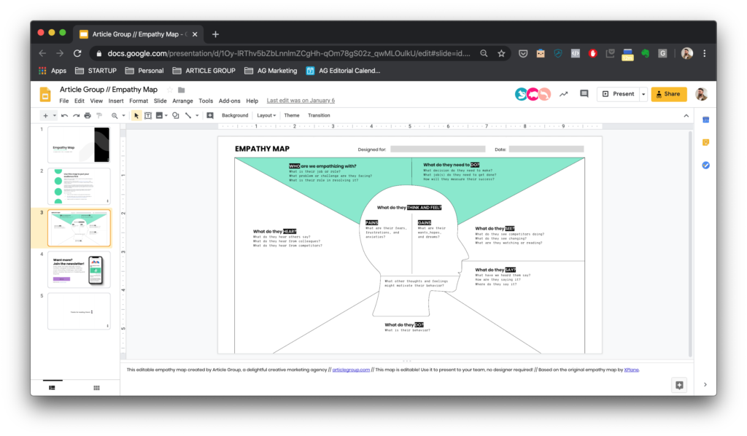Expand the new slide layout dropdown arrow
This screenshot has height=436, width=747.
coord(54,116)
